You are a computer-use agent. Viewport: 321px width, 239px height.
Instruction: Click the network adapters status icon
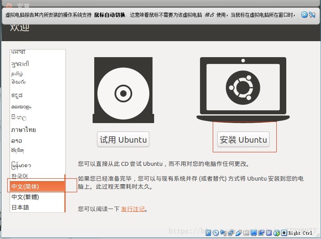click(231, 233)
